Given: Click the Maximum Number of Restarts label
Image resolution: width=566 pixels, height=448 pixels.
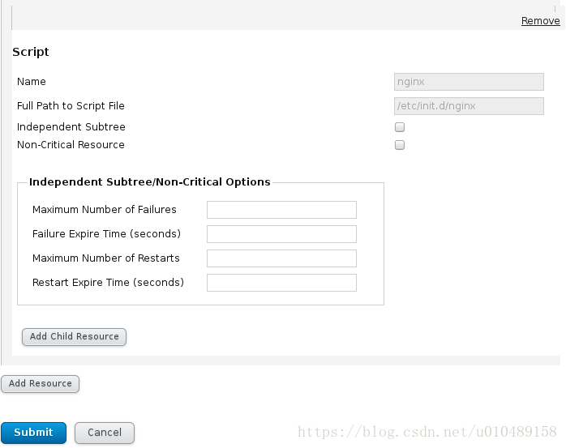Looking at the screenshot, I should [105, 258].
